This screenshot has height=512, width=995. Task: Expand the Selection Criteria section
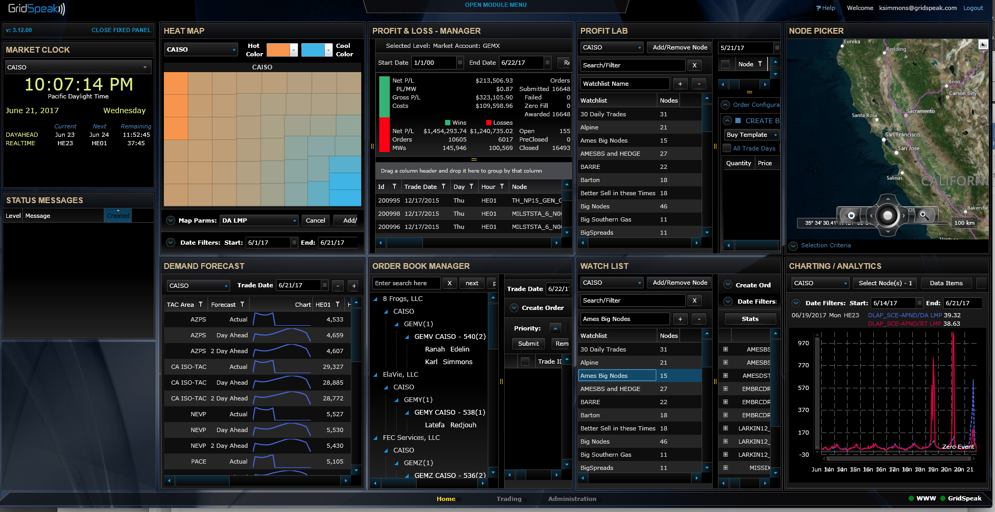coord(793,246)
